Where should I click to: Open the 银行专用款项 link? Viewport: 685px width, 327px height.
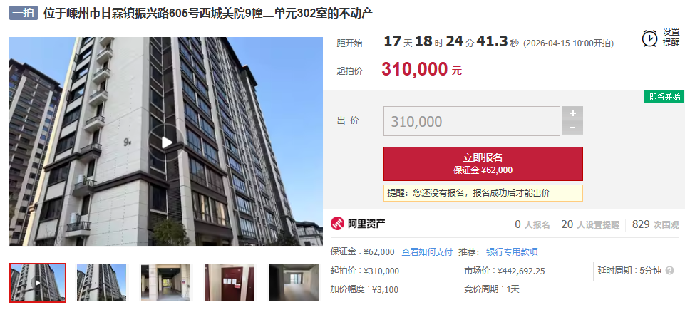point(512,252)
